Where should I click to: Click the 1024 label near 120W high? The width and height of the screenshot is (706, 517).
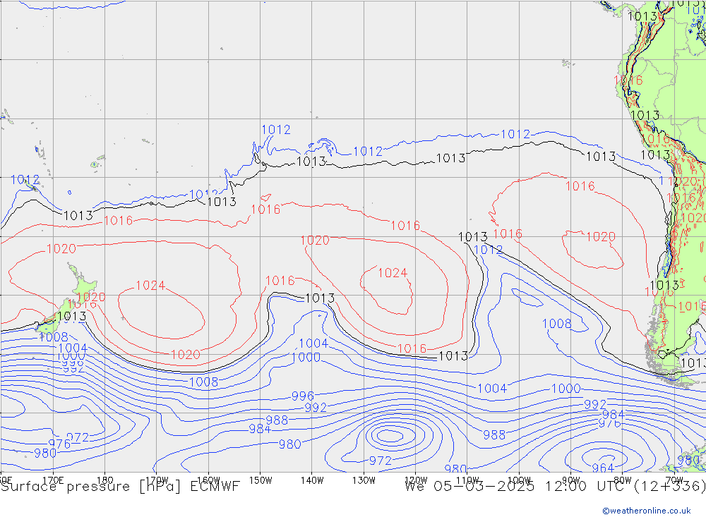click(393, 273)
